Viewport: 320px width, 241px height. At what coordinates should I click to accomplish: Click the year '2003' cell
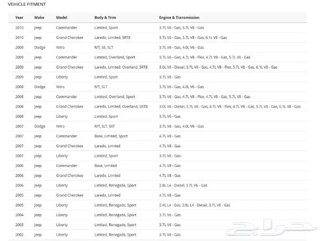[19, 225]
